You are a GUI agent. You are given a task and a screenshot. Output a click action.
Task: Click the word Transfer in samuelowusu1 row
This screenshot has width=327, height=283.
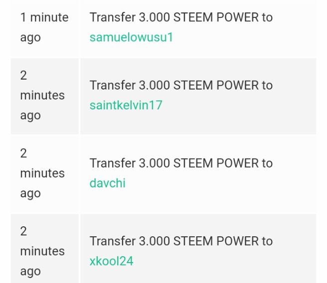click(x=113, y=17)
